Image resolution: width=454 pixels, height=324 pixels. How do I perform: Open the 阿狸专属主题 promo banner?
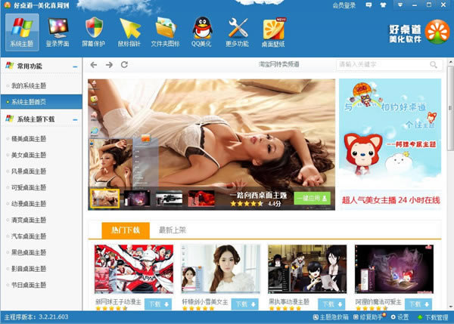point(390,133)
